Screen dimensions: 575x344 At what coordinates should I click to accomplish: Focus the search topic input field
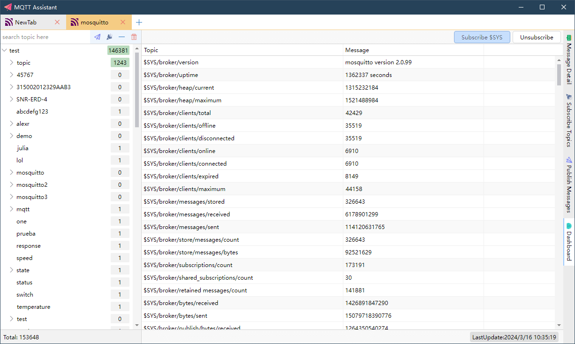coord(45,37)
